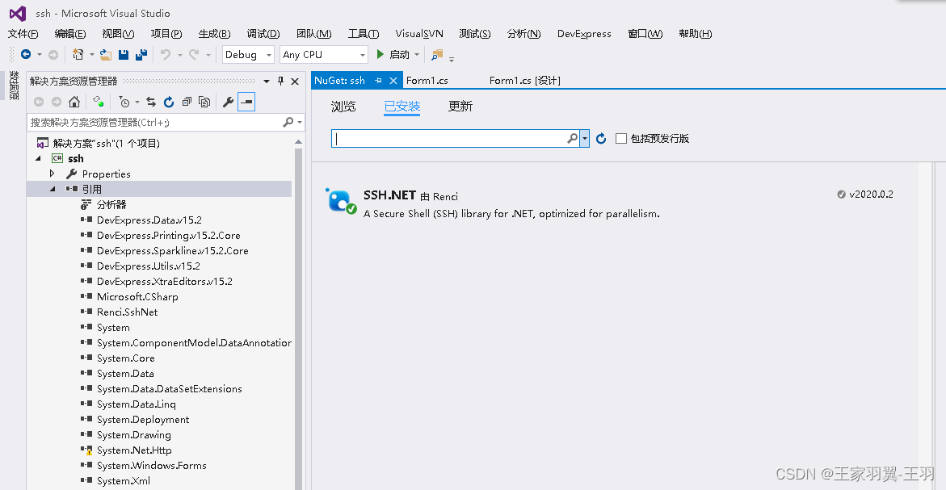Open the Solution Explorer window options dropdown arrow
The height and width of the screenshot is (490, 946).
click(x=267, y=81)
